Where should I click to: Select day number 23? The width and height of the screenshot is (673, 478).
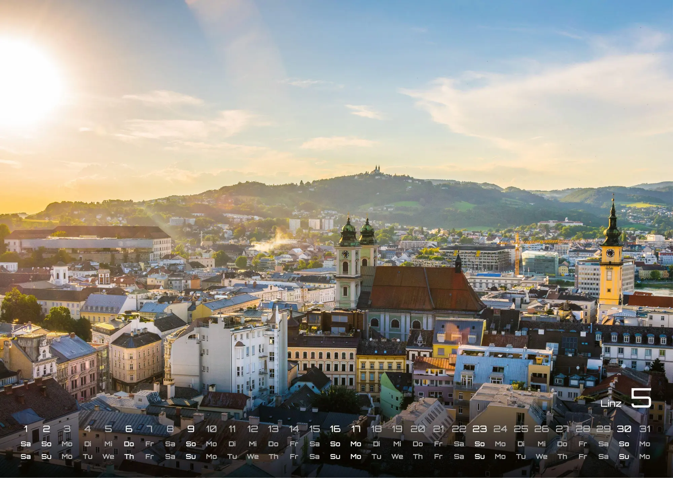click(x=480, y=429)
